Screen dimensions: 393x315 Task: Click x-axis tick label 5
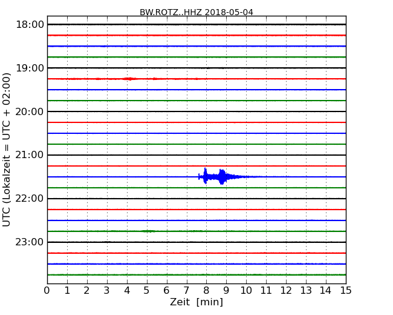tap(147, 291)
